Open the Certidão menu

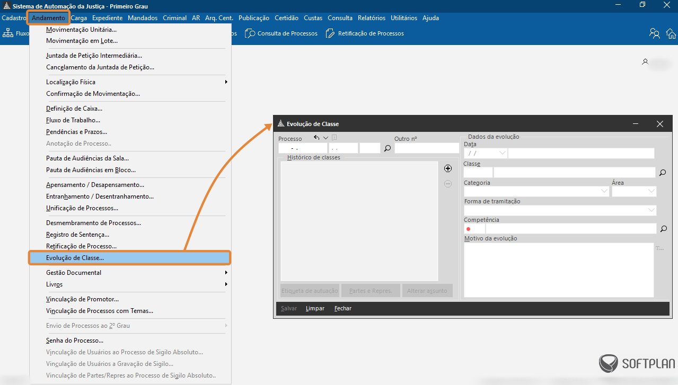pyautogui.click(x=287, y=18)
